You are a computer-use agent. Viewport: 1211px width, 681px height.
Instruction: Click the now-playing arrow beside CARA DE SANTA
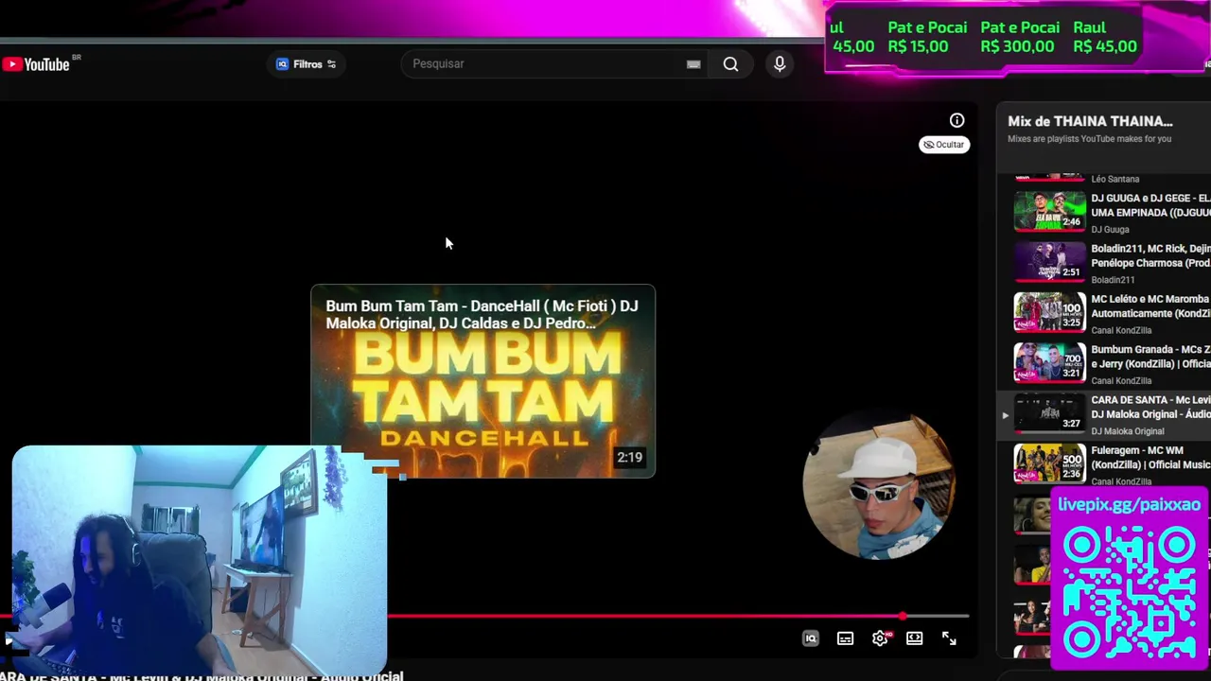coord(1005,415)
